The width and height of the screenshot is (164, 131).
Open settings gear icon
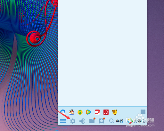(x=73, y=121)
